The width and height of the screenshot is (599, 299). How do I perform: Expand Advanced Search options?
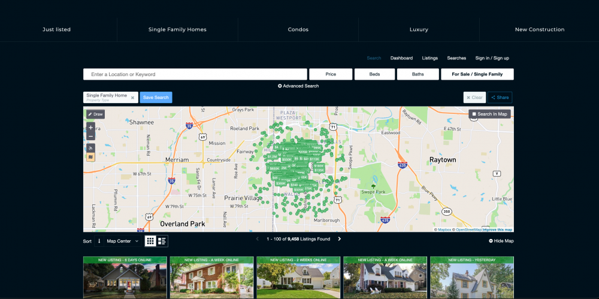(x=298, y=86)
